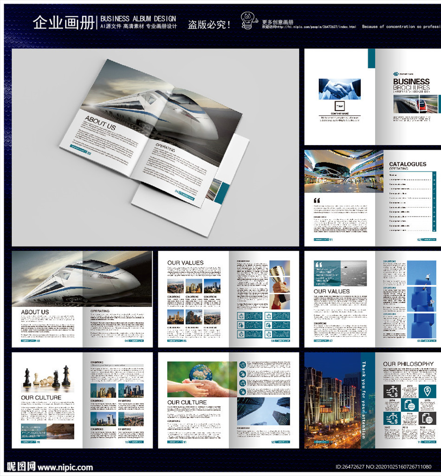Screen dimensions: 441x476
Task: Click the blue stacked cubes photo
Action: (x=422, y=299)
